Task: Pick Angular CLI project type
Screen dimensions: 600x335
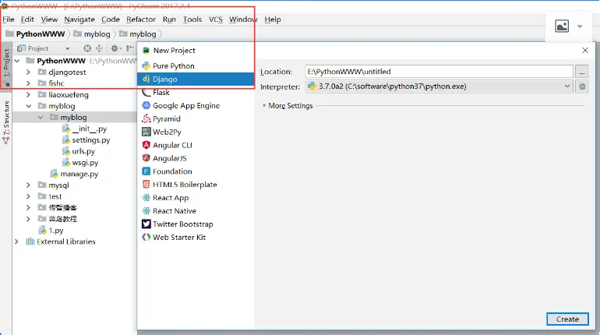Action: [195, 146]
